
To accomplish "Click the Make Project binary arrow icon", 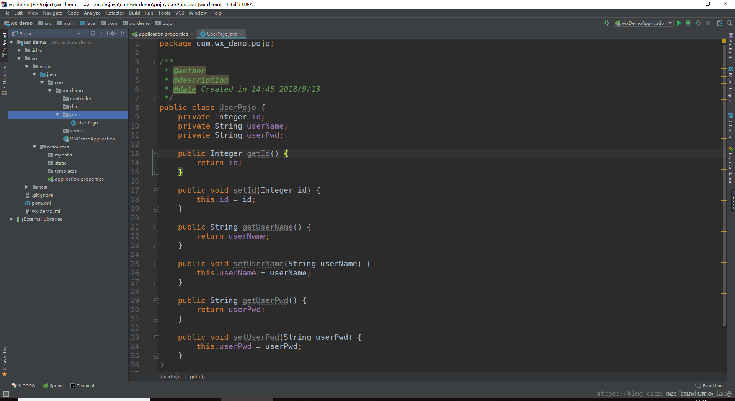I will coord(607,23).
